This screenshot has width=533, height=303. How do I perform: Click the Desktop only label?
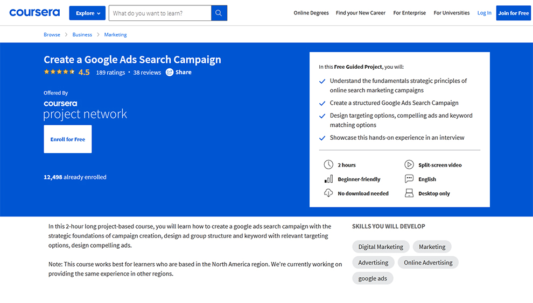(434, 193)
